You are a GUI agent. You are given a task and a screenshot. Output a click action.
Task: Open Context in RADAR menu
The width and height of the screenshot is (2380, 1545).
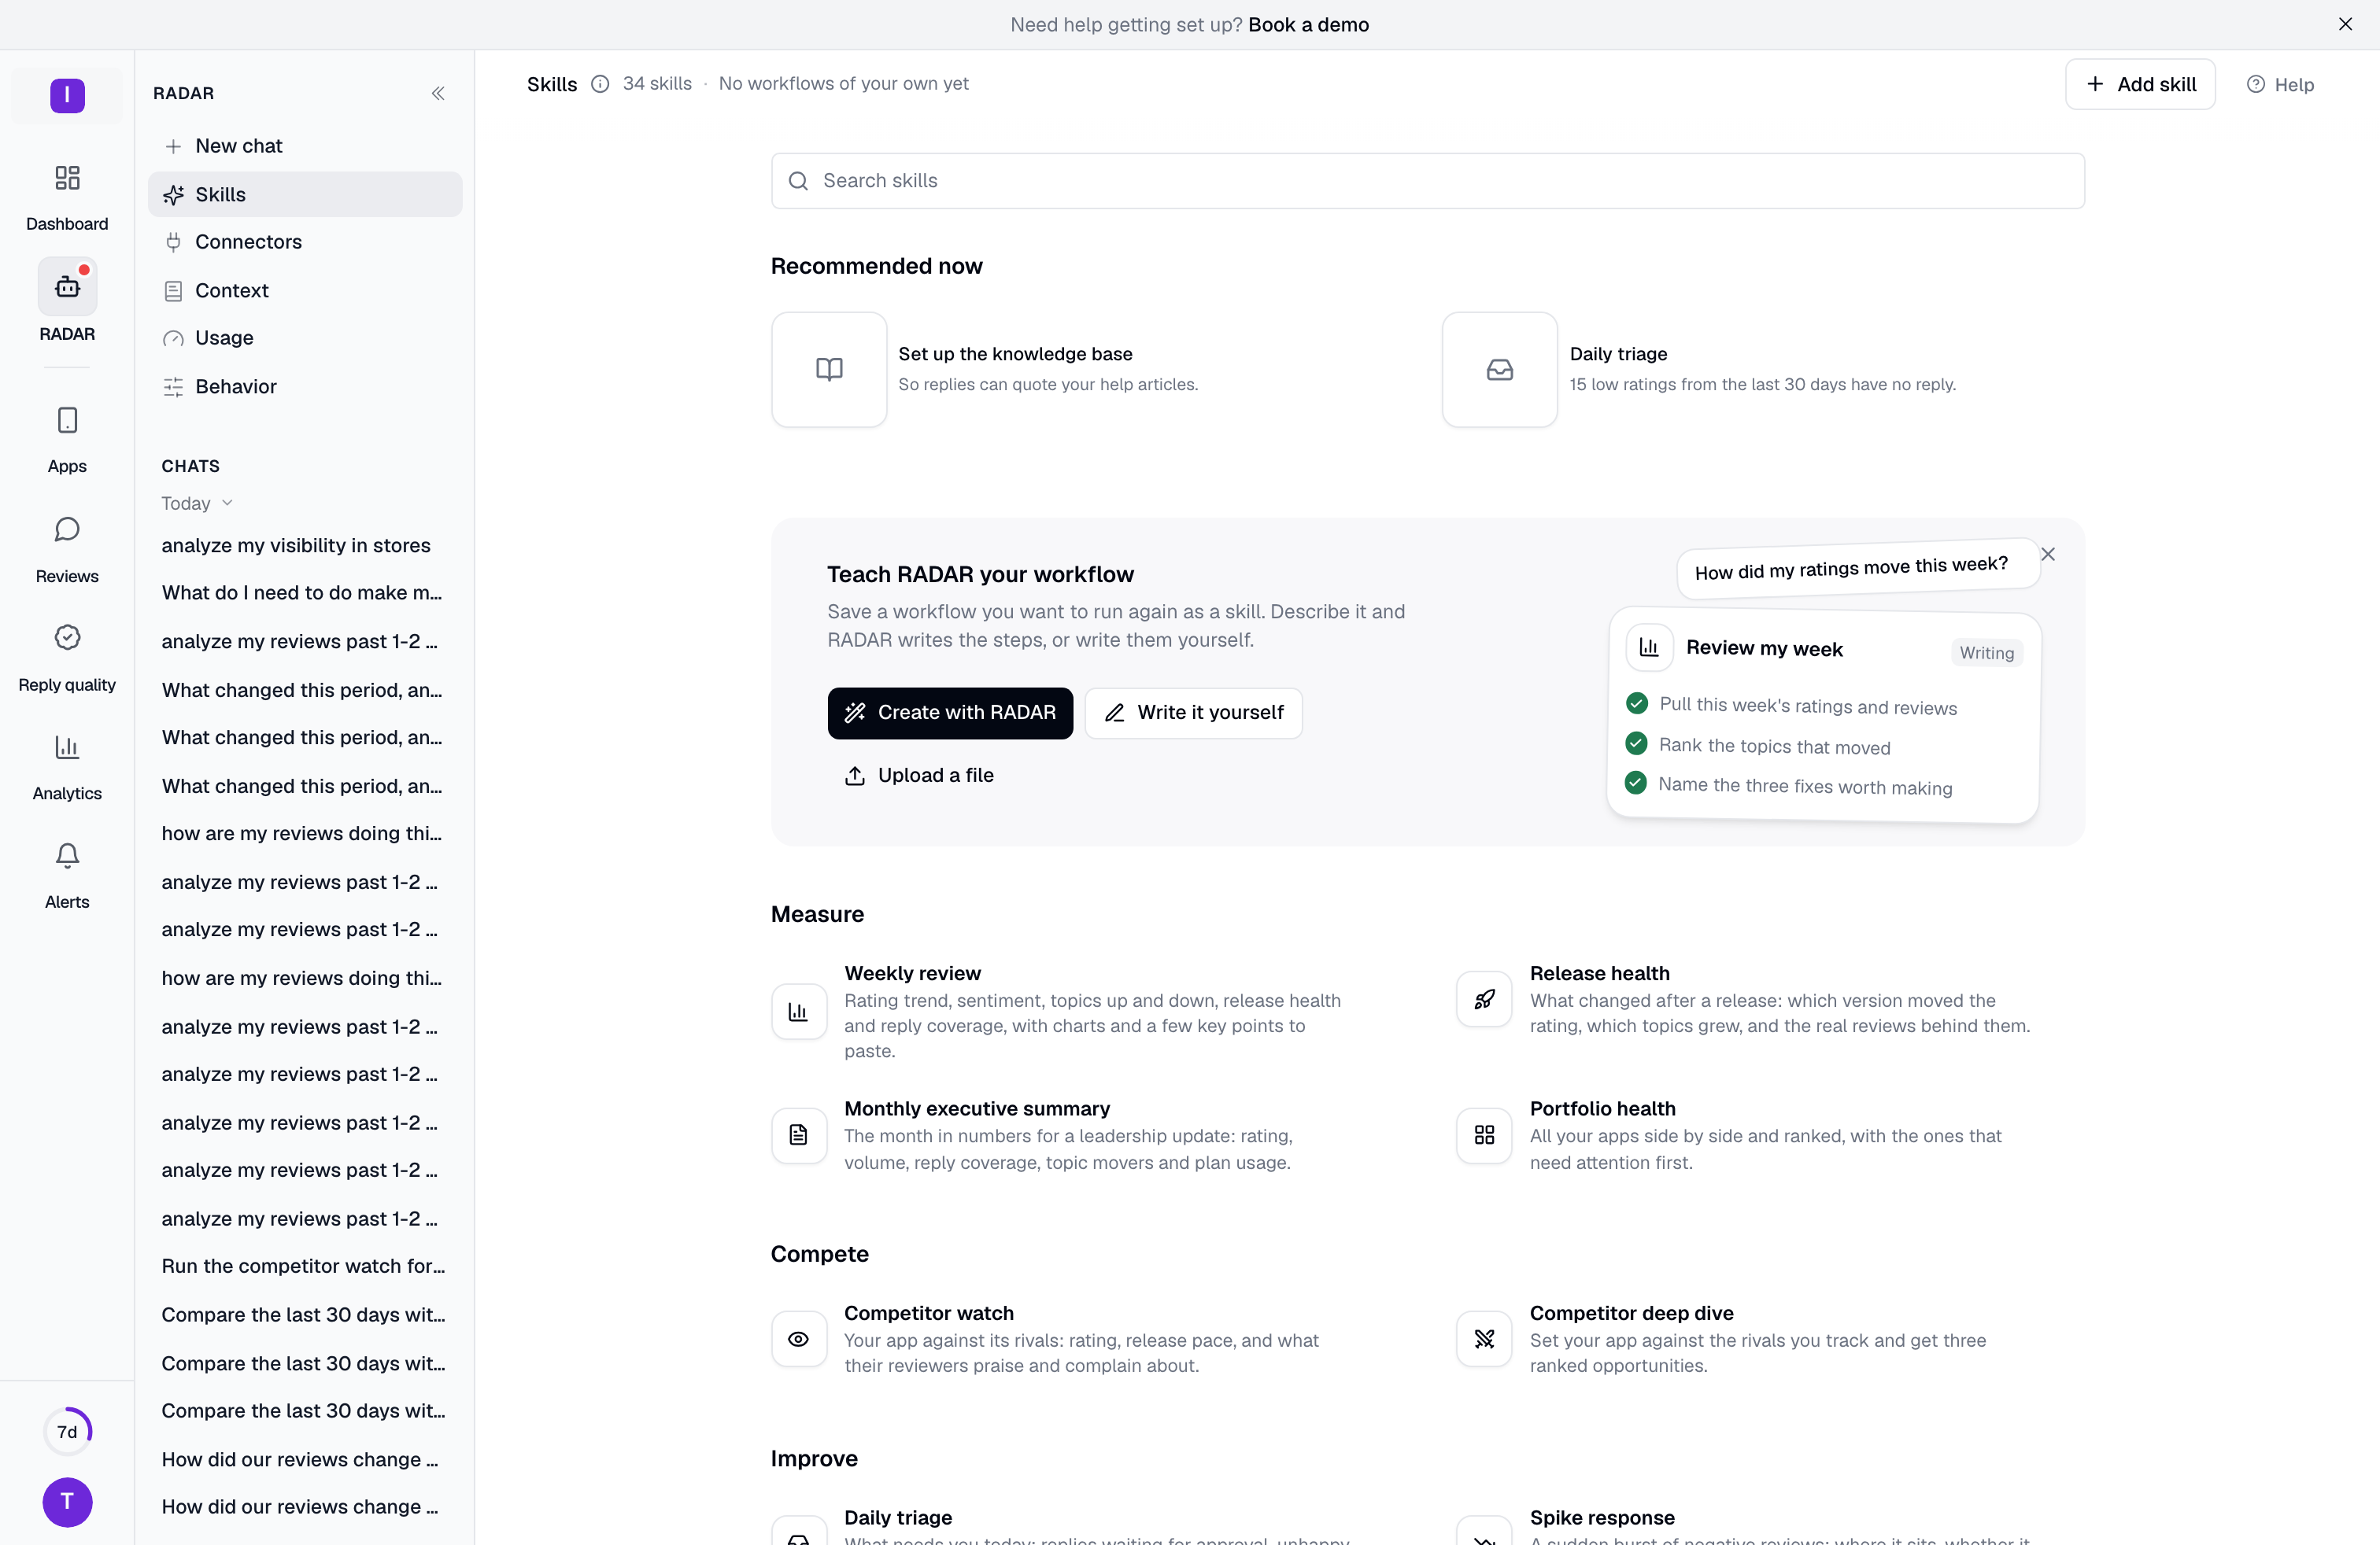(x=305, y=289)
